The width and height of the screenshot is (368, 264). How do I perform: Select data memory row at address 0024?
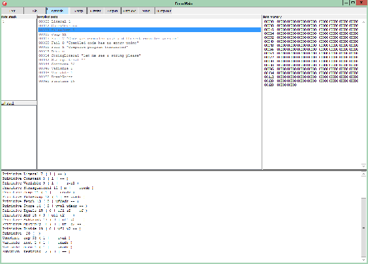[311, 33]
